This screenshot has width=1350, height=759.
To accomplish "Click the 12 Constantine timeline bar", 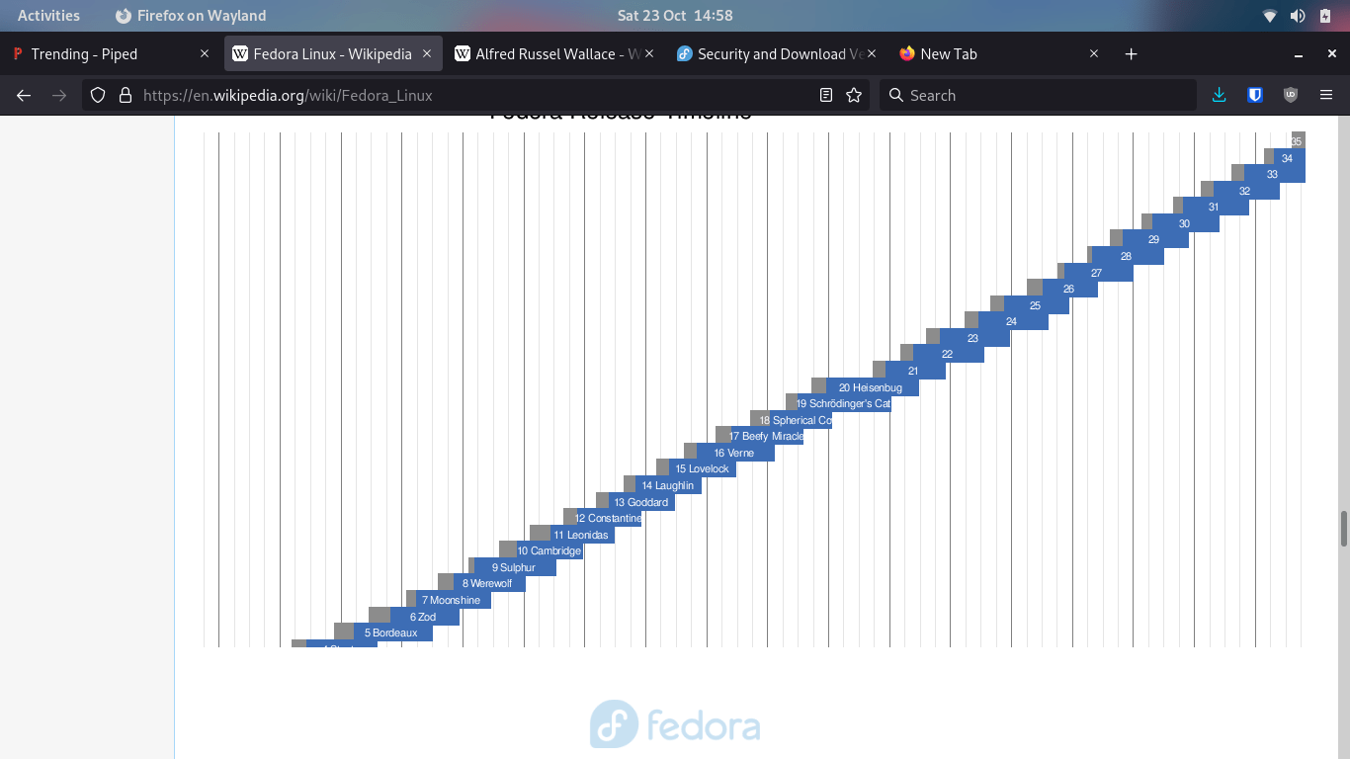I will (x=609, y=518).
